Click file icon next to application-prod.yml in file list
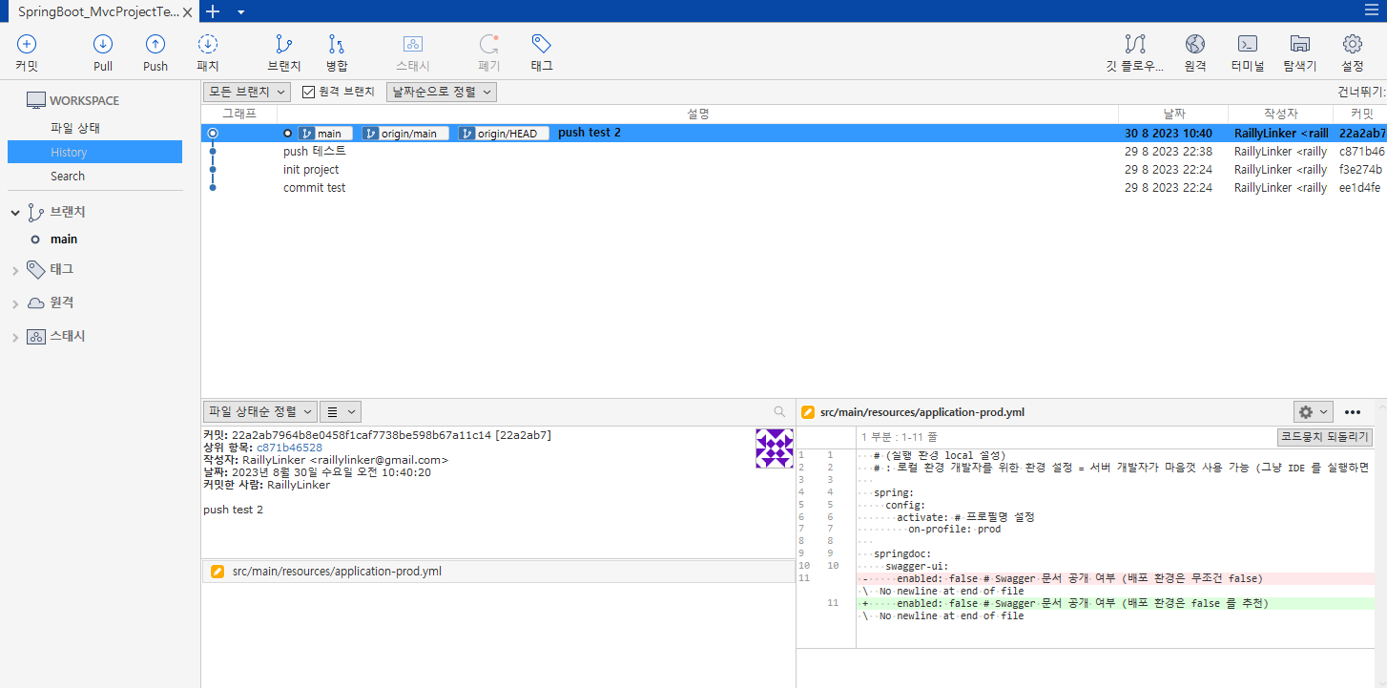The height and width of the screenshot is (688, 1387). [217, 572]
